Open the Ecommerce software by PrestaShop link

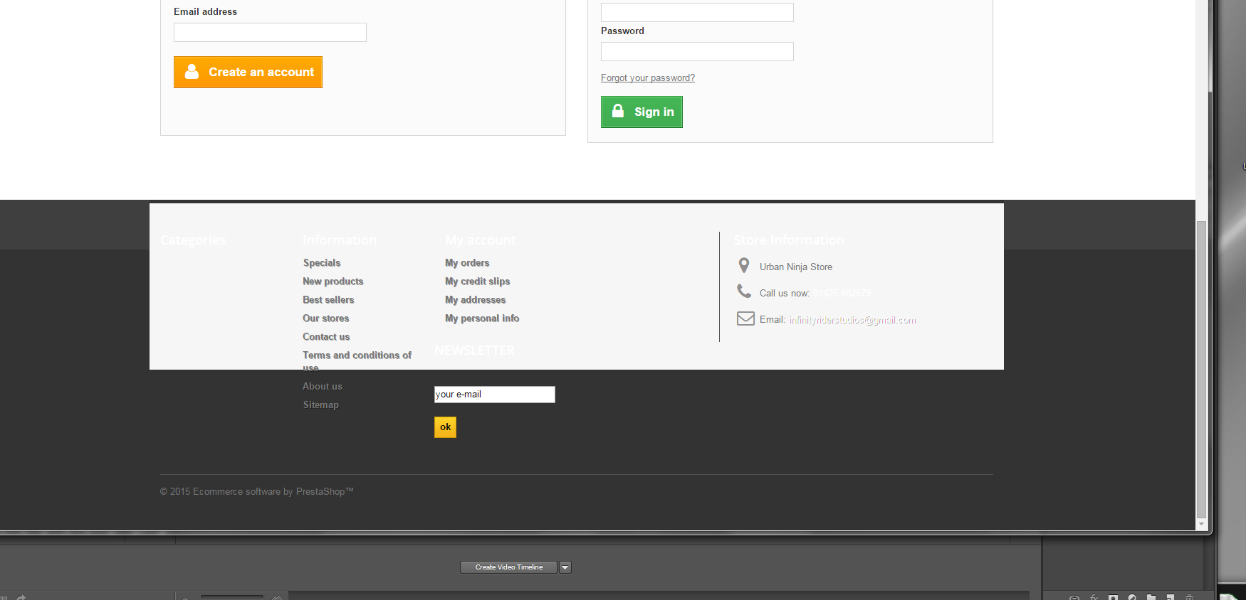click(x=273, y=492)
